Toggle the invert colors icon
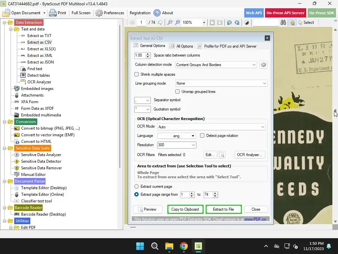This screenshot has height=254, width=338. (x=247, y=22)
